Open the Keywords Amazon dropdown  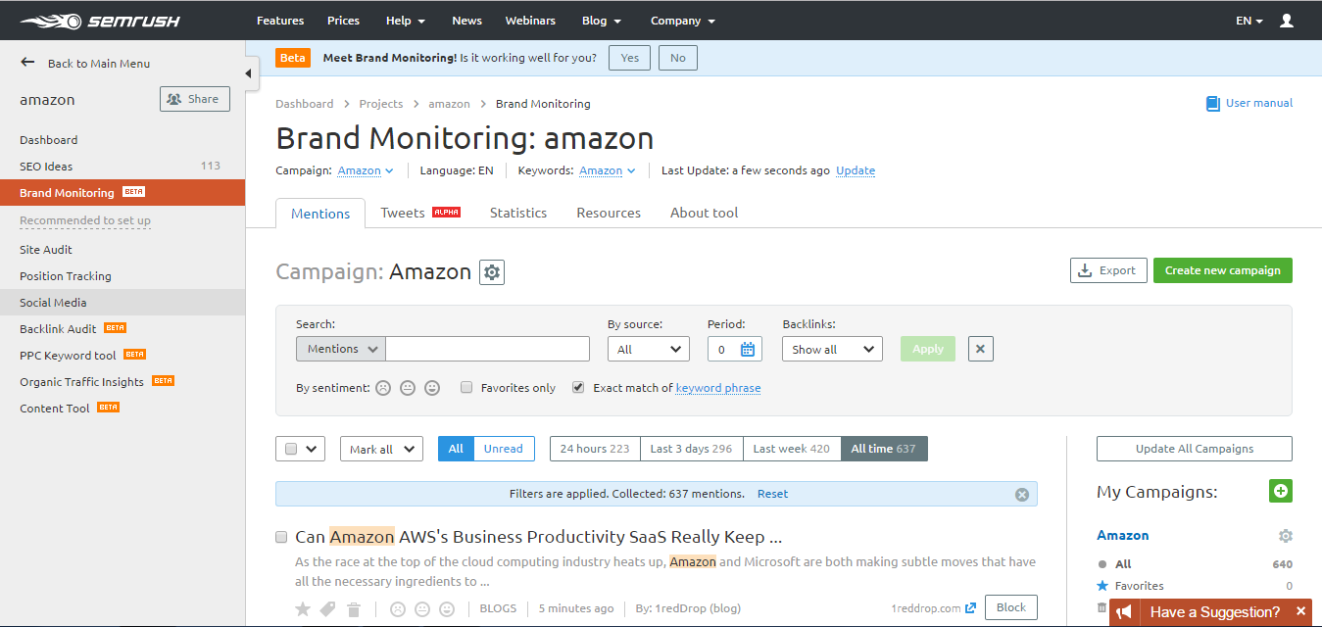click(x=608, y=170)
